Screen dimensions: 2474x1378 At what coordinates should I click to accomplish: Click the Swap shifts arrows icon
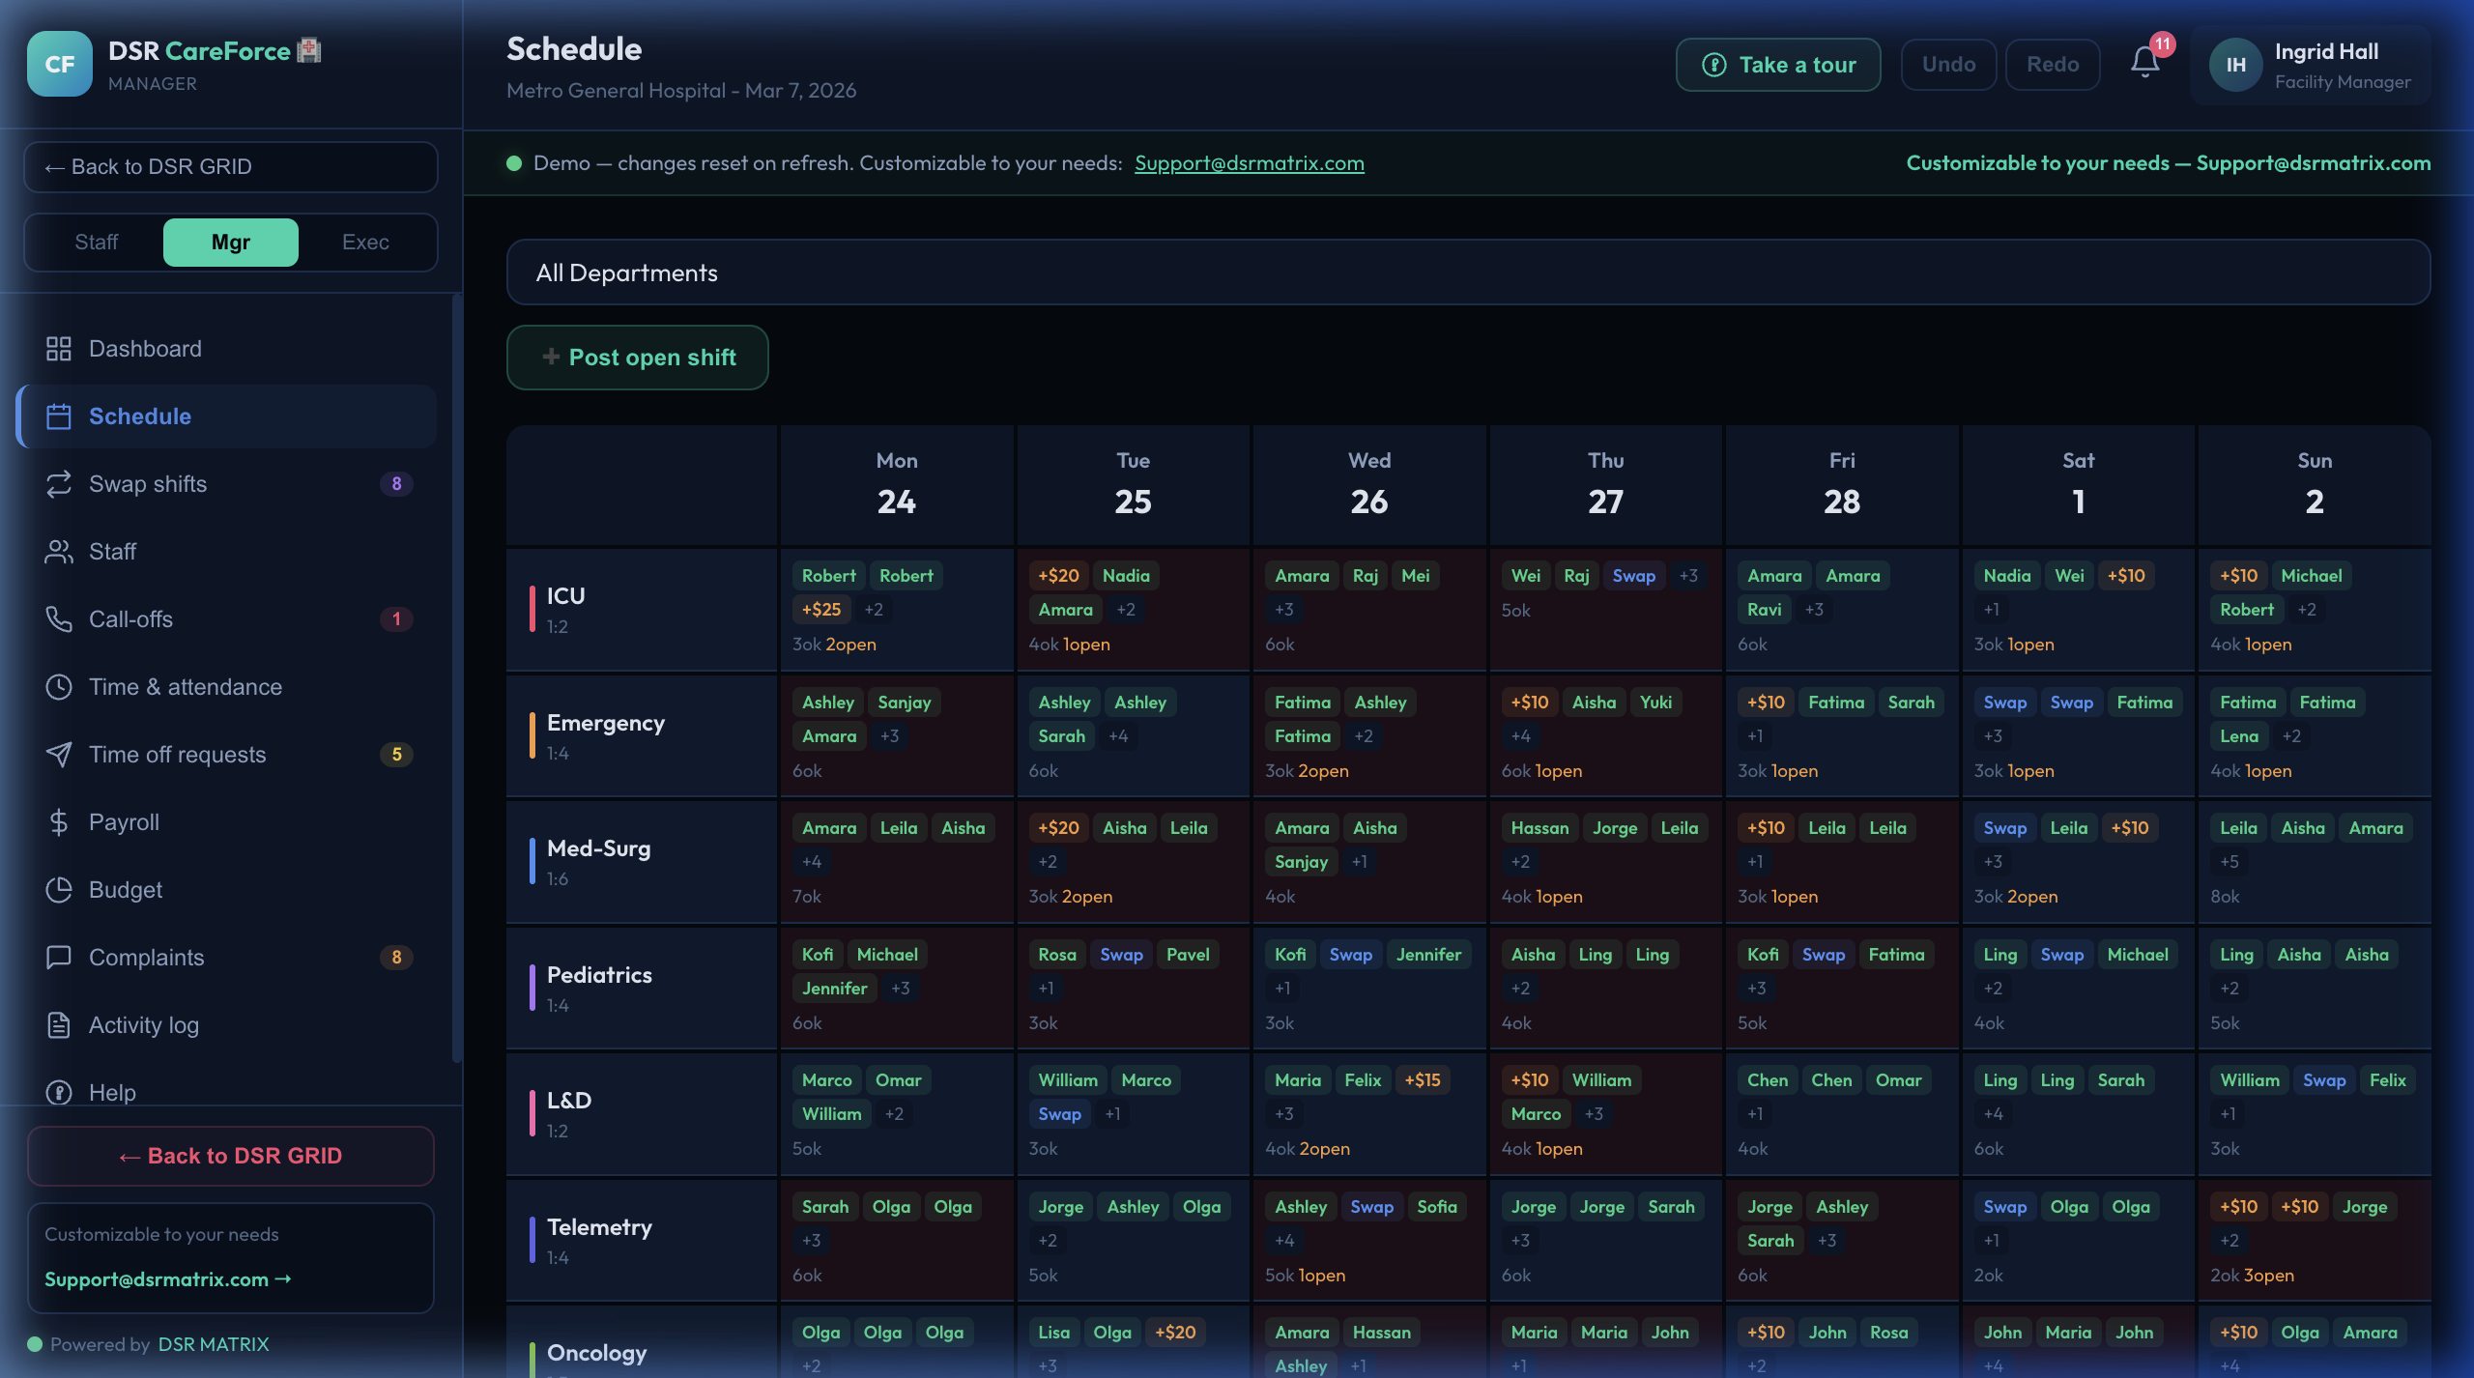pyautogui.click(x=59, y=484)
